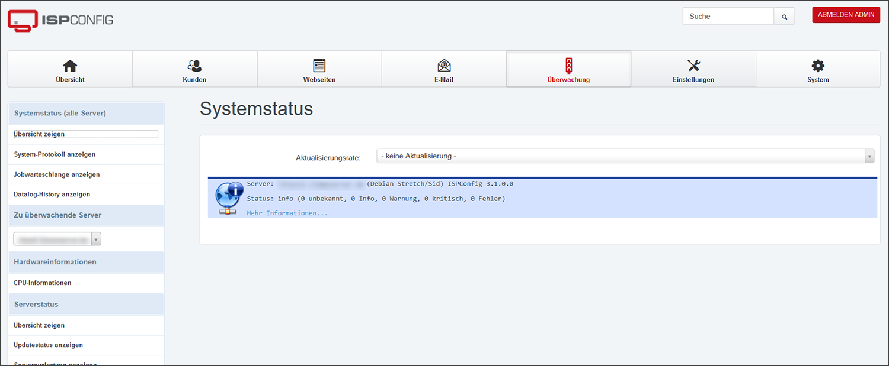Open Jobwarteschlange anzeigen
This screenshot has height=366, width=889.
pos(57,174)
